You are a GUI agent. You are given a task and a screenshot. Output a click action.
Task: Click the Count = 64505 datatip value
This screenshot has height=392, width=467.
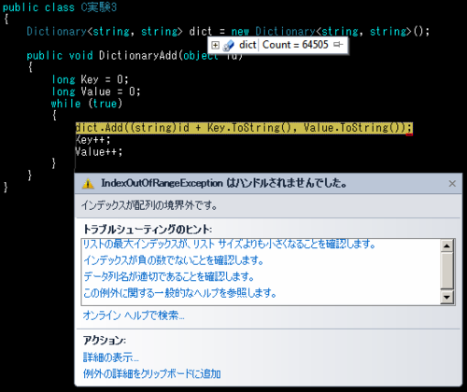295,45
